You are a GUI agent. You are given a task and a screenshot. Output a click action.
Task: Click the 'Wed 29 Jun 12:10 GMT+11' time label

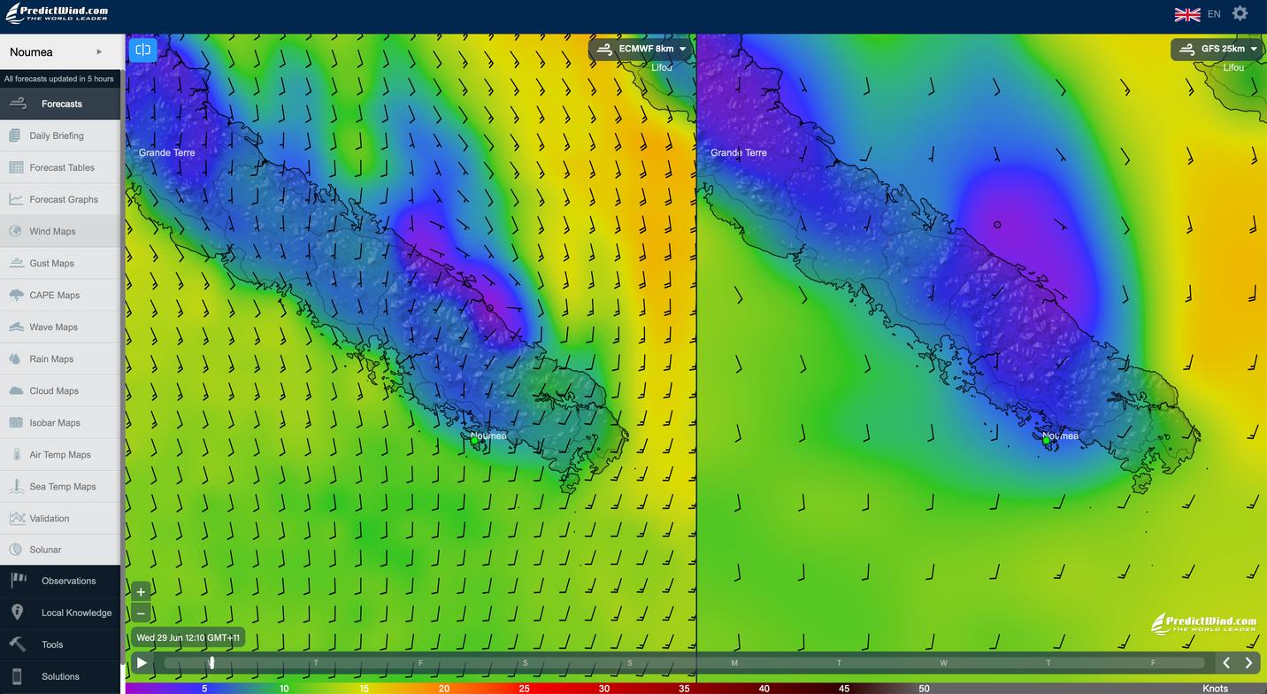tap(188, 637)
